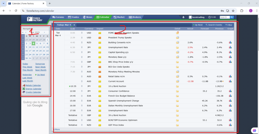Click orange impact icon for Retail Sales m/m

[100, 76]
